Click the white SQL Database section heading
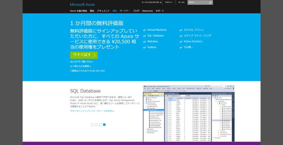 (85, 91)
